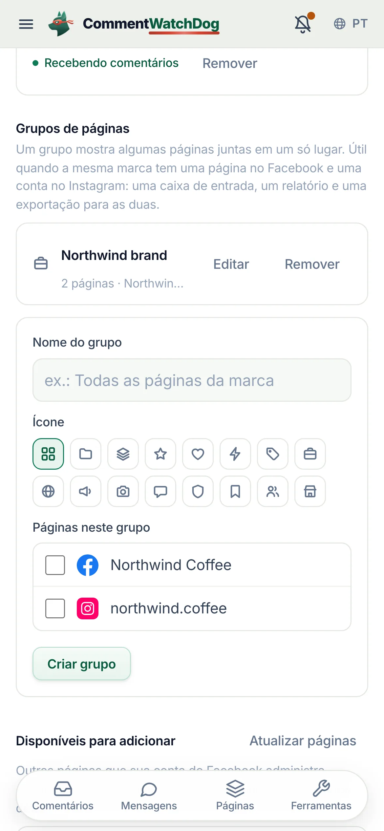
Task: Select the megaphone group icon
Action: [x=86, y=491]
